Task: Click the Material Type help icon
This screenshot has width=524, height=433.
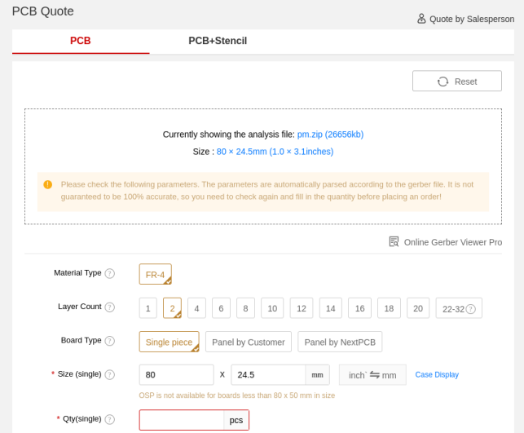Action: tap(110, 274)
